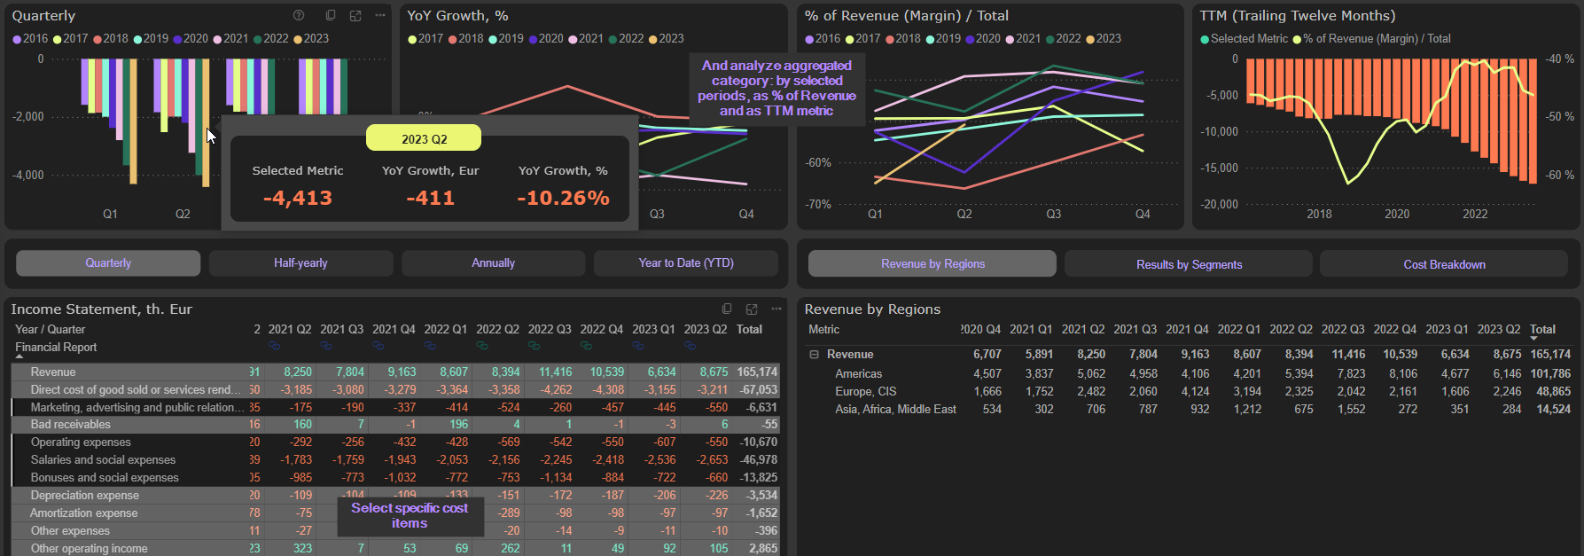Screen dimensions: 1584x556
Task: Open focus mode for Quarterly chart
Action: pyautogui.click(x=355, y=15)
